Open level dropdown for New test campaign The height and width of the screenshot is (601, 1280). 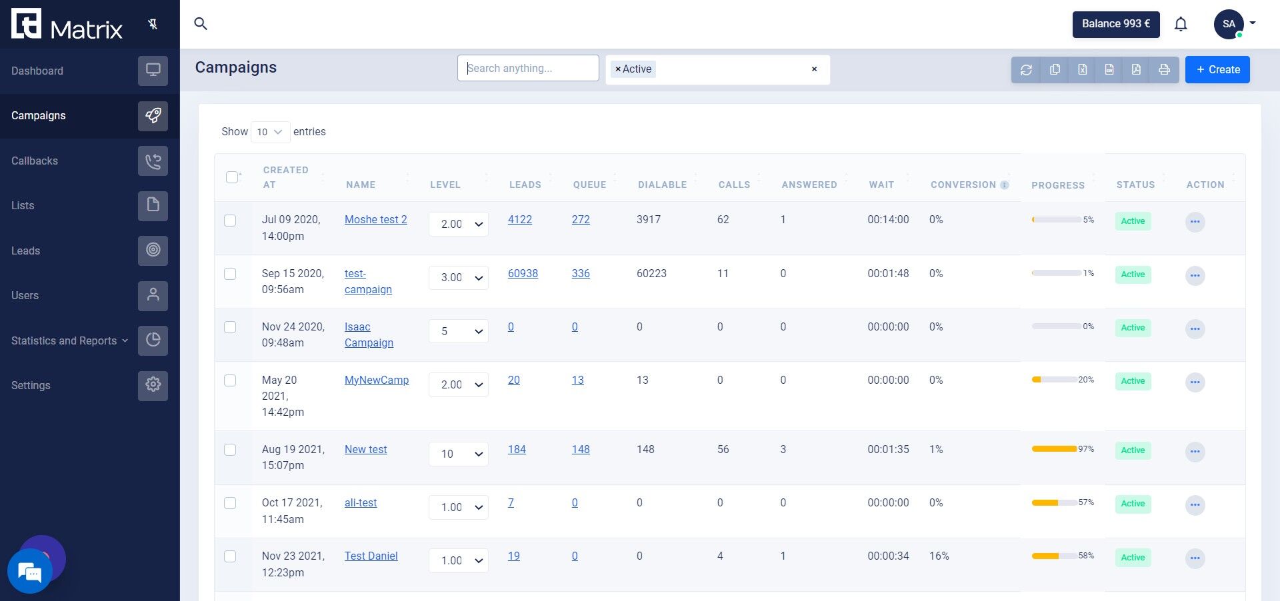click(x=459, y=454)
